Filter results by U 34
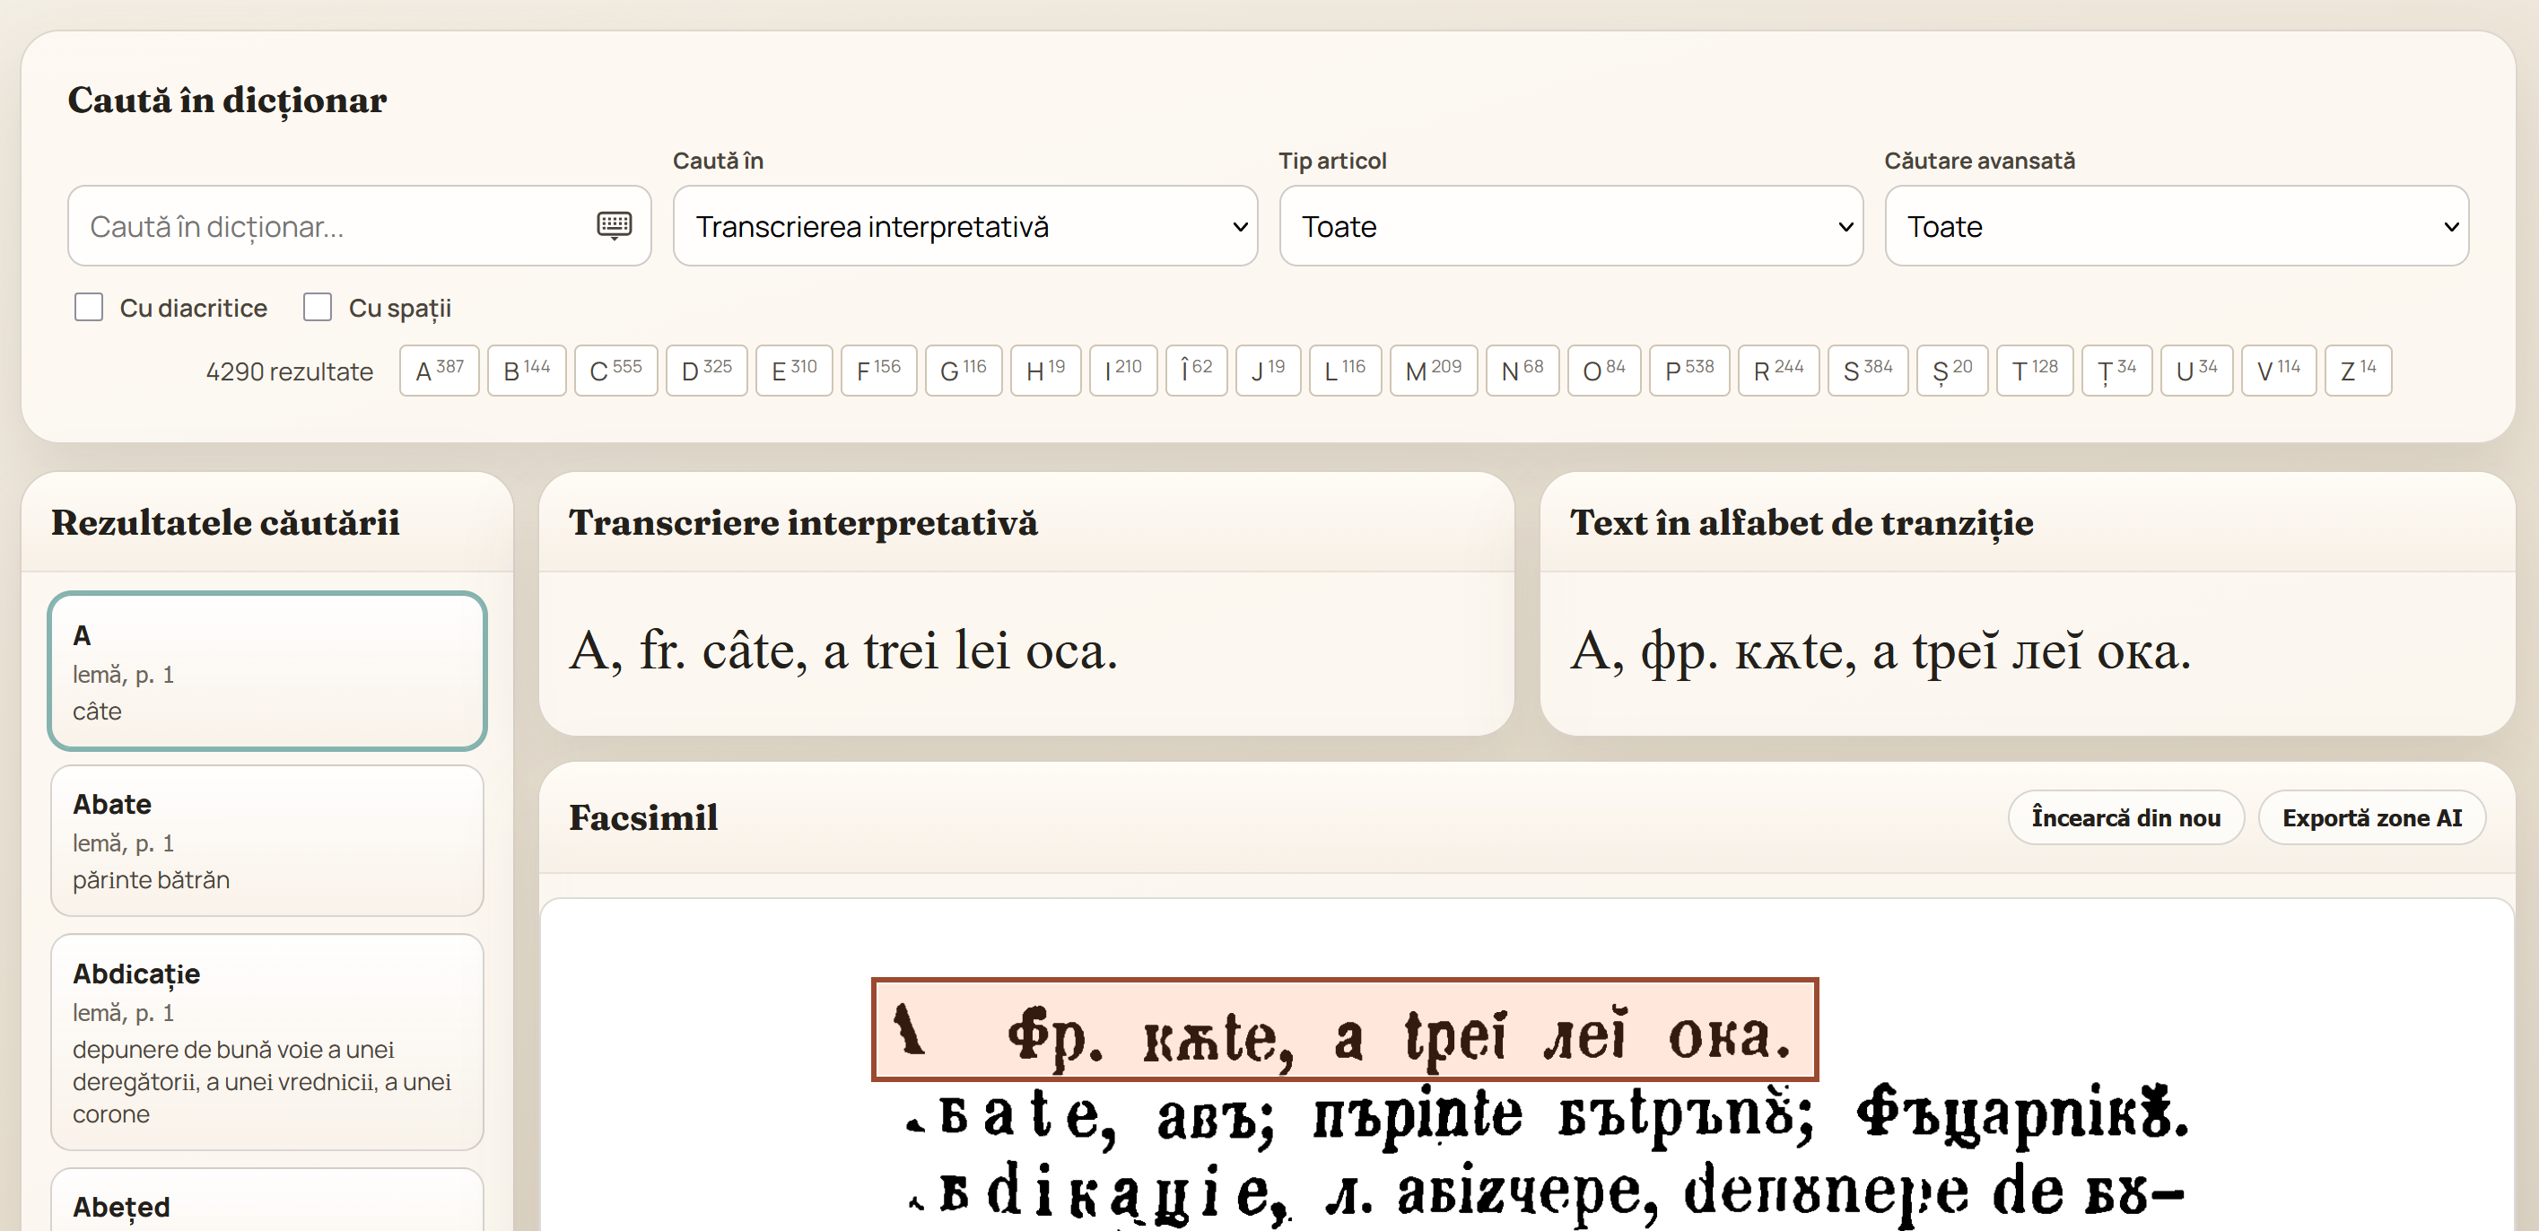 click(x=2197, y=371)
